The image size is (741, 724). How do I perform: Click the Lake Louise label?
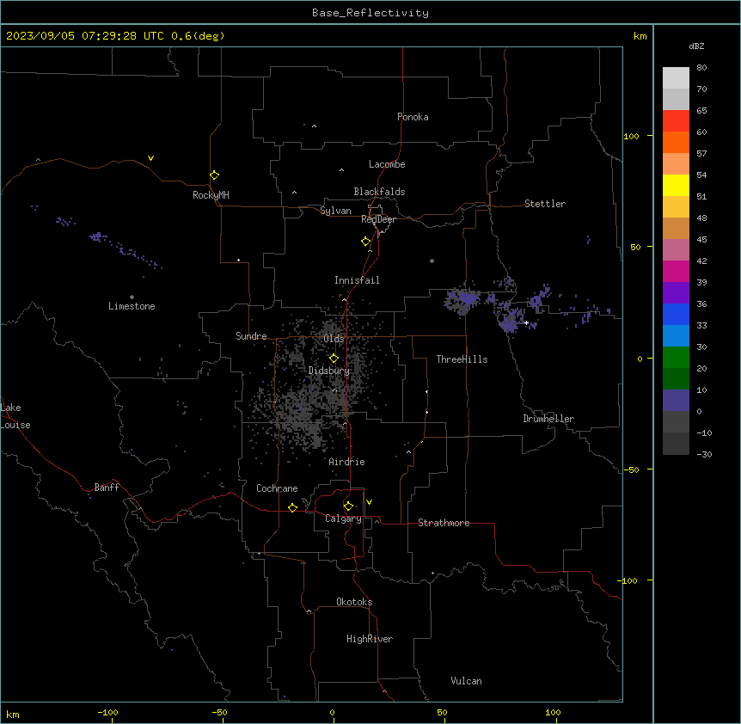(x=15, y=416)
